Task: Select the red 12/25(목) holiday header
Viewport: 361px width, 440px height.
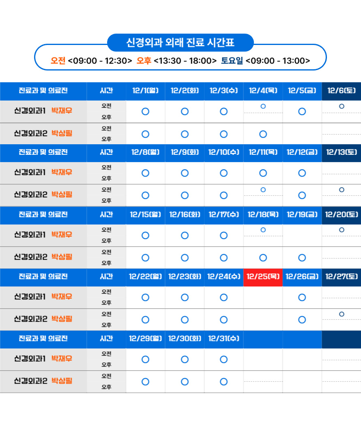Action: (263, 277)
